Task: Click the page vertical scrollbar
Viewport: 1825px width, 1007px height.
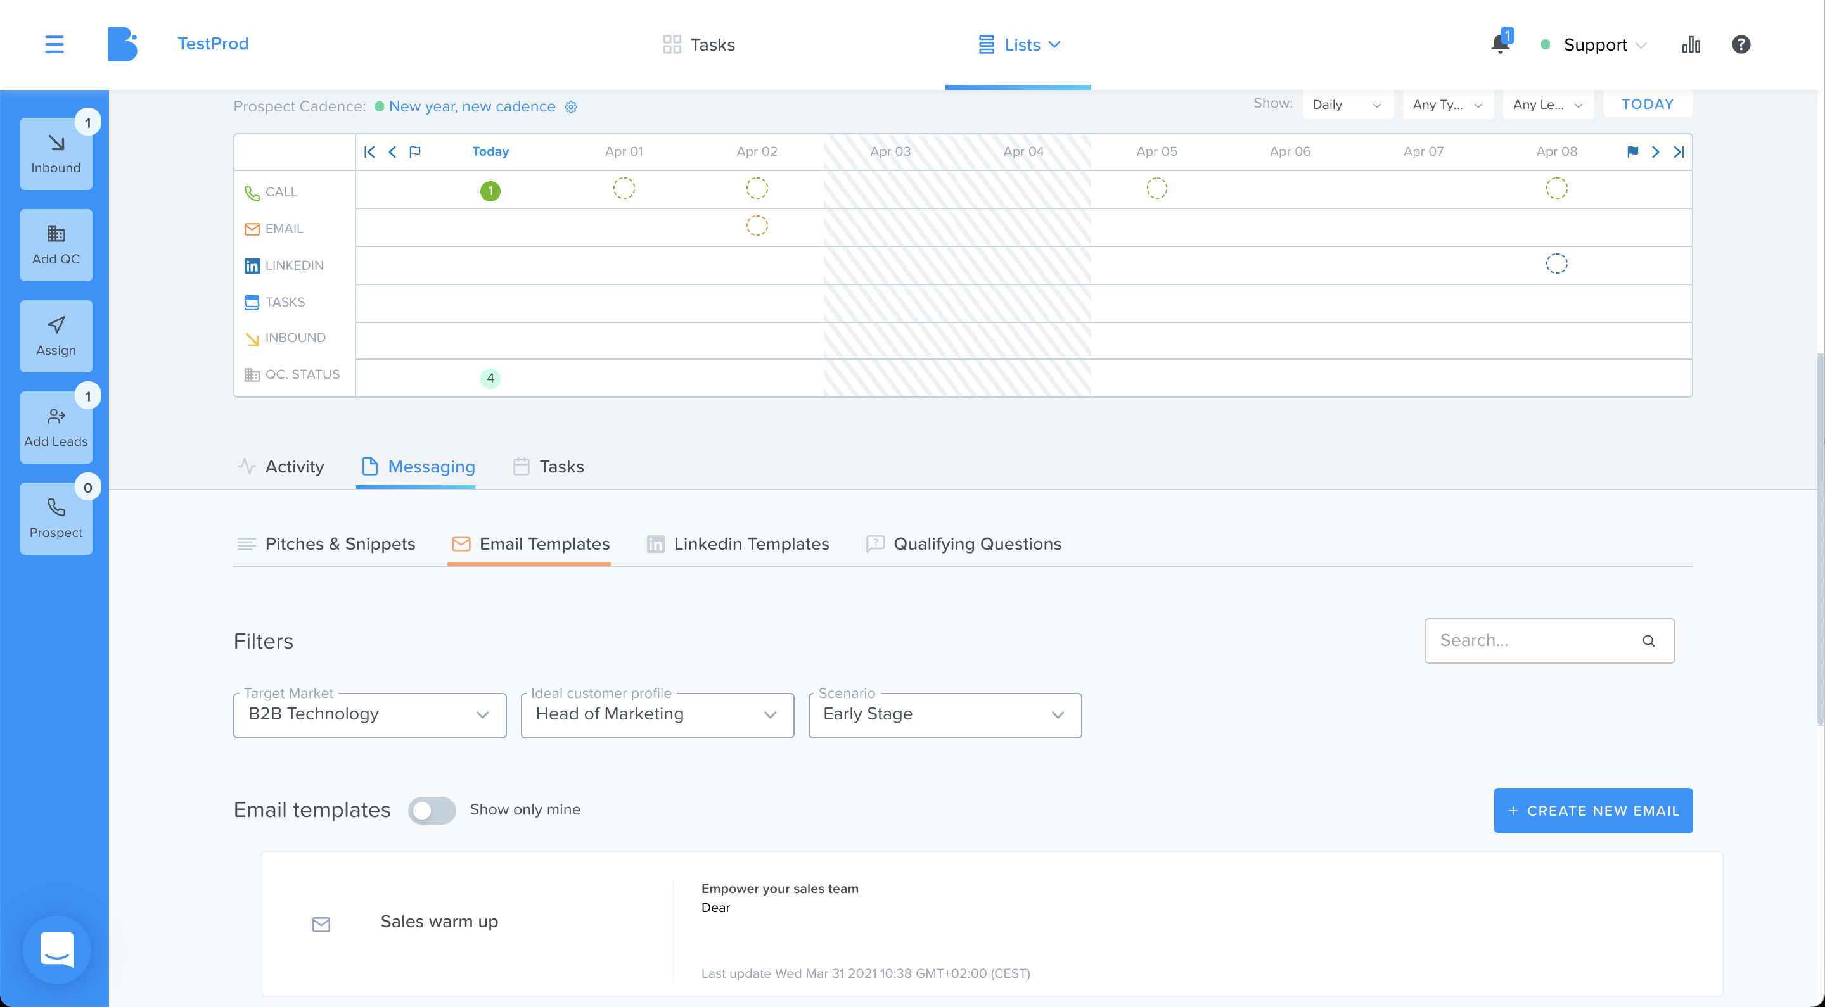Action: [x=1819, y=538]
